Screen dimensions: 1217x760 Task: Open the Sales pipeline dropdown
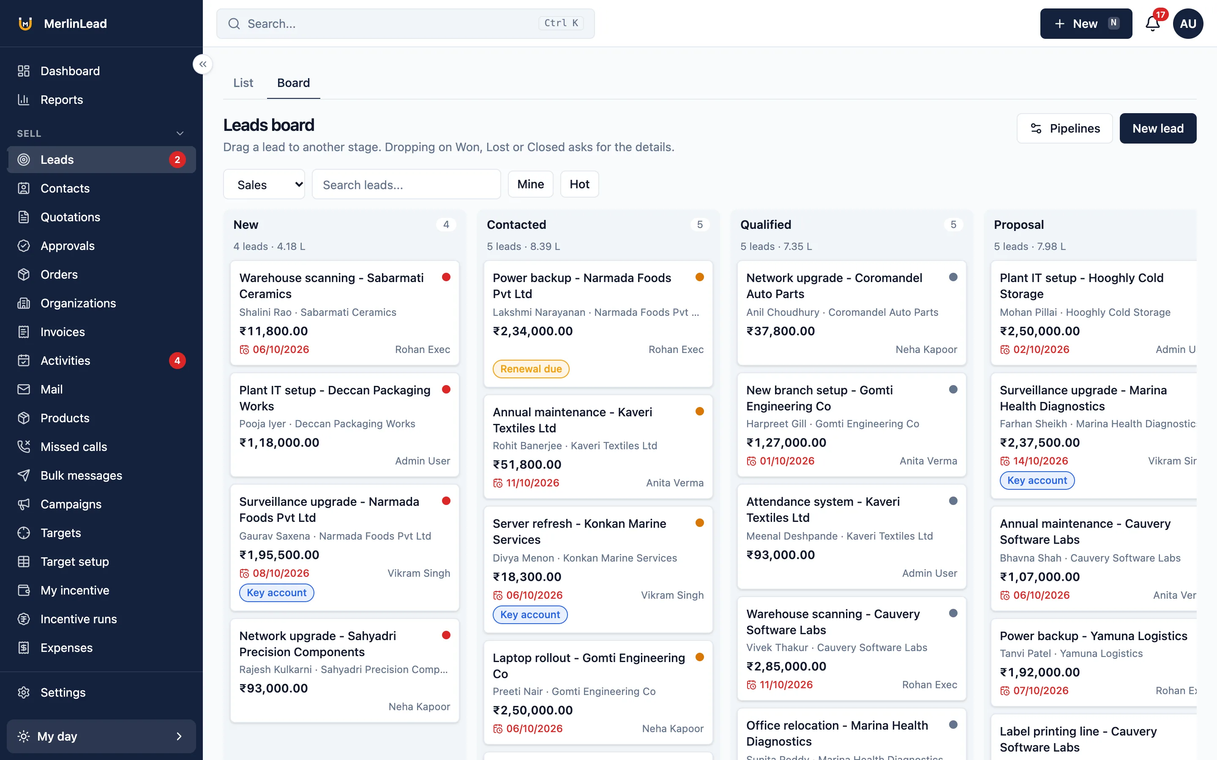point(264,184)
